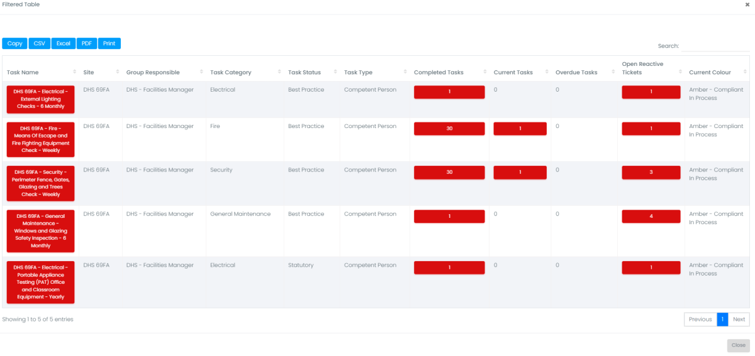Print the filtered table

[x=109, y=43]
